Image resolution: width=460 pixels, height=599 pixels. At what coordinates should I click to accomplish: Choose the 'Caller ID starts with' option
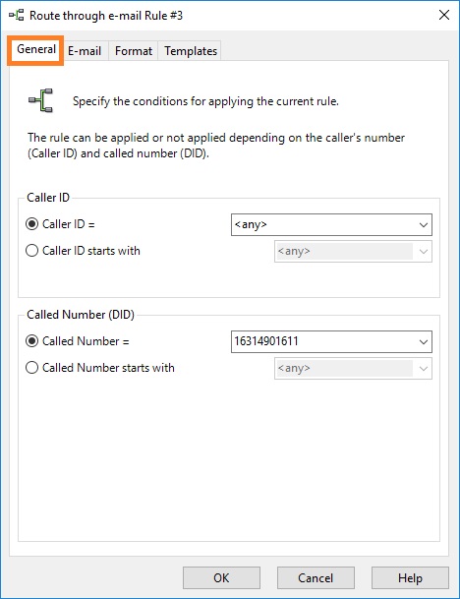click(32, 251)
